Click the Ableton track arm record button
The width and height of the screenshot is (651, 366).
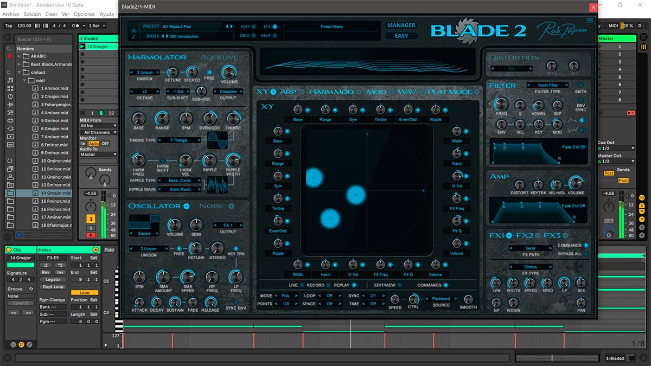coord(91,235)
